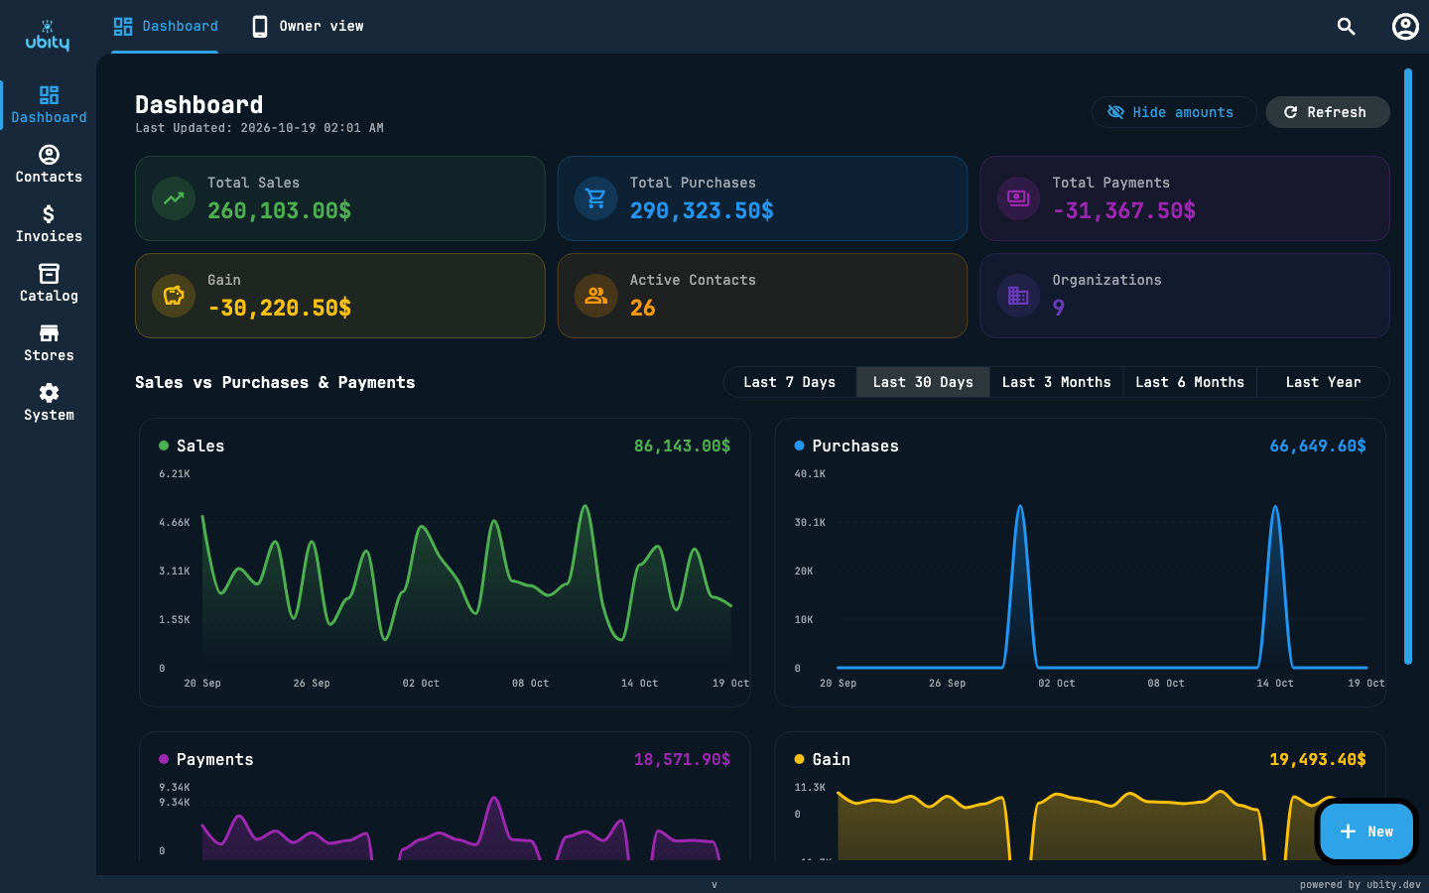This screenshot has width=1429, height=893.
Task: Click the Organizations building icon
Action: (1018, 296)
